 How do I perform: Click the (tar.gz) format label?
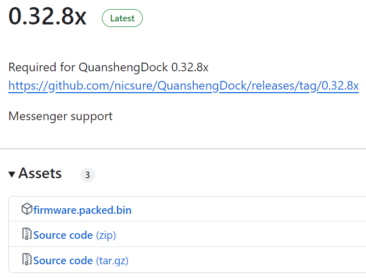click(x=112, y=261)
